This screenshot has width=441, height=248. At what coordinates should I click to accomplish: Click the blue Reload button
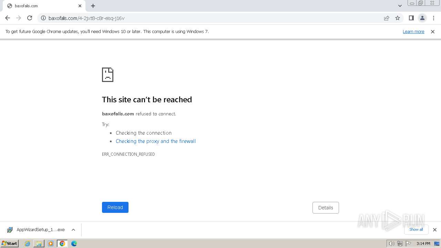click(x=115, y=207)
